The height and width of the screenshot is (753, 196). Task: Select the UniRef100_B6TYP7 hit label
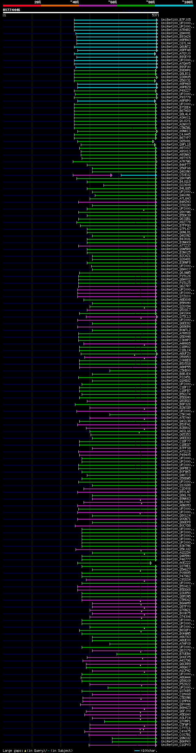(176, 138)
